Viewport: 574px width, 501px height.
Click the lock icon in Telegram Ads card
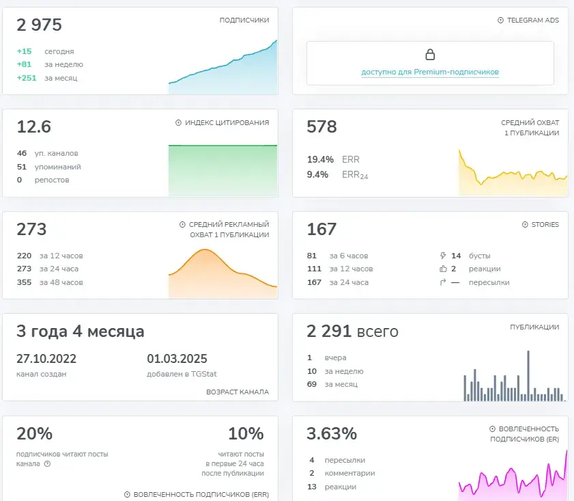click(x=430, y=55)
